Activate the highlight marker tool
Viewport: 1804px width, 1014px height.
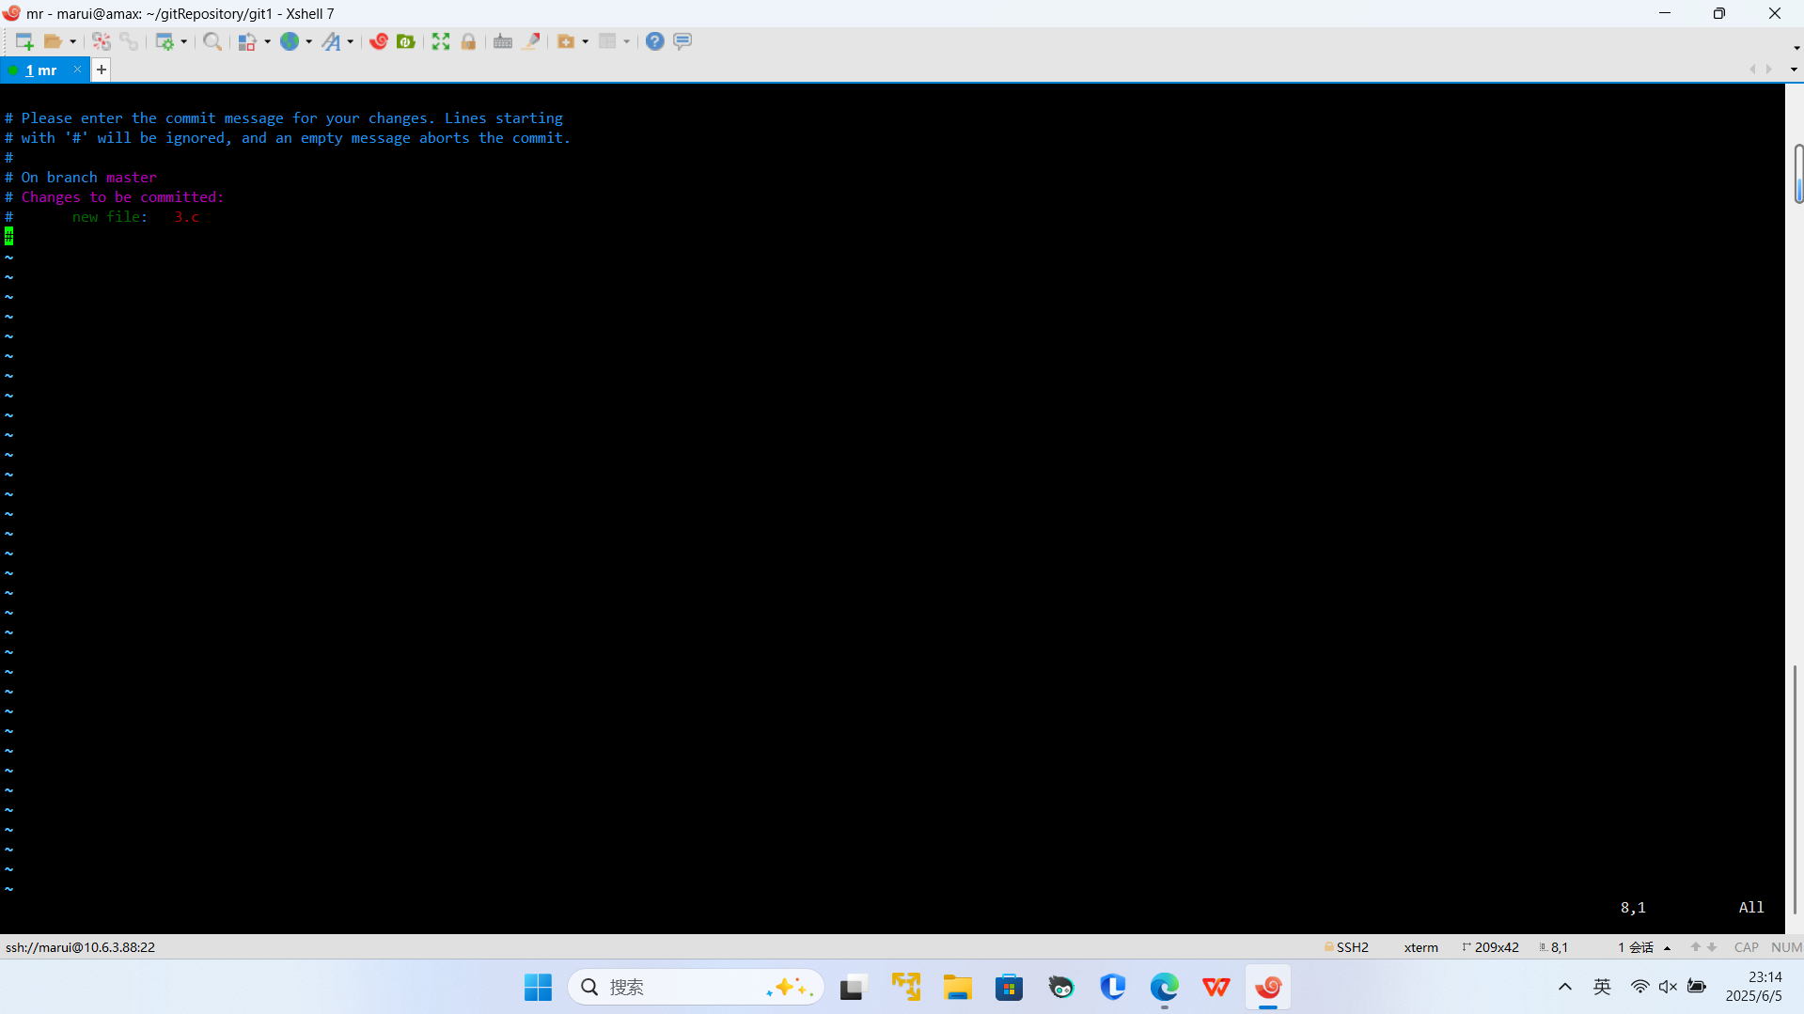[531, 41]
